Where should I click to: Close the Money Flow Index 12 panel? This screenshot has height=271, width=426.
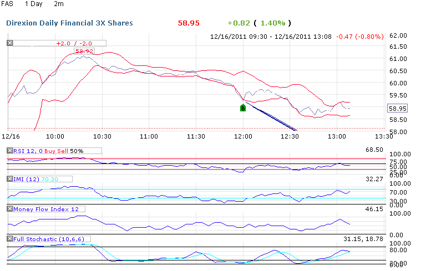[10, 208]
